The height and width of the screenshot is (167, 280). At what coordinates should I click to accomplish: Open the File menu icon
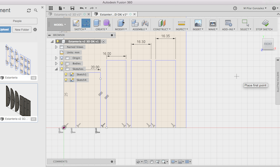click(61, 8)
